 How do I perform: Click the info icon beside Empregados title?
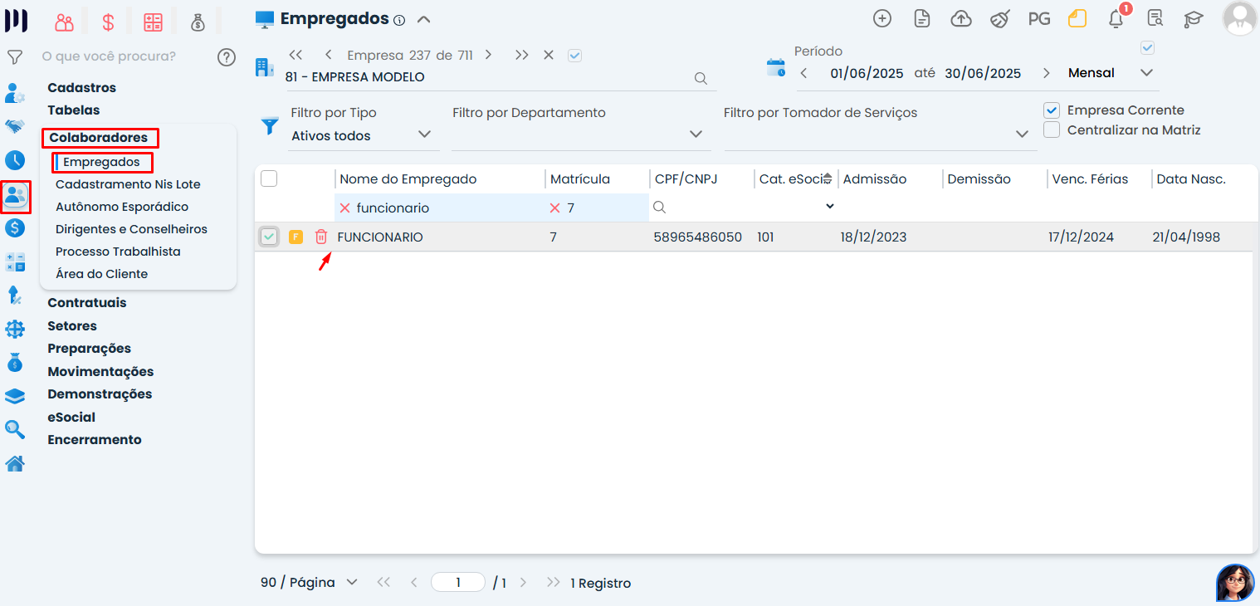(399, 20)
